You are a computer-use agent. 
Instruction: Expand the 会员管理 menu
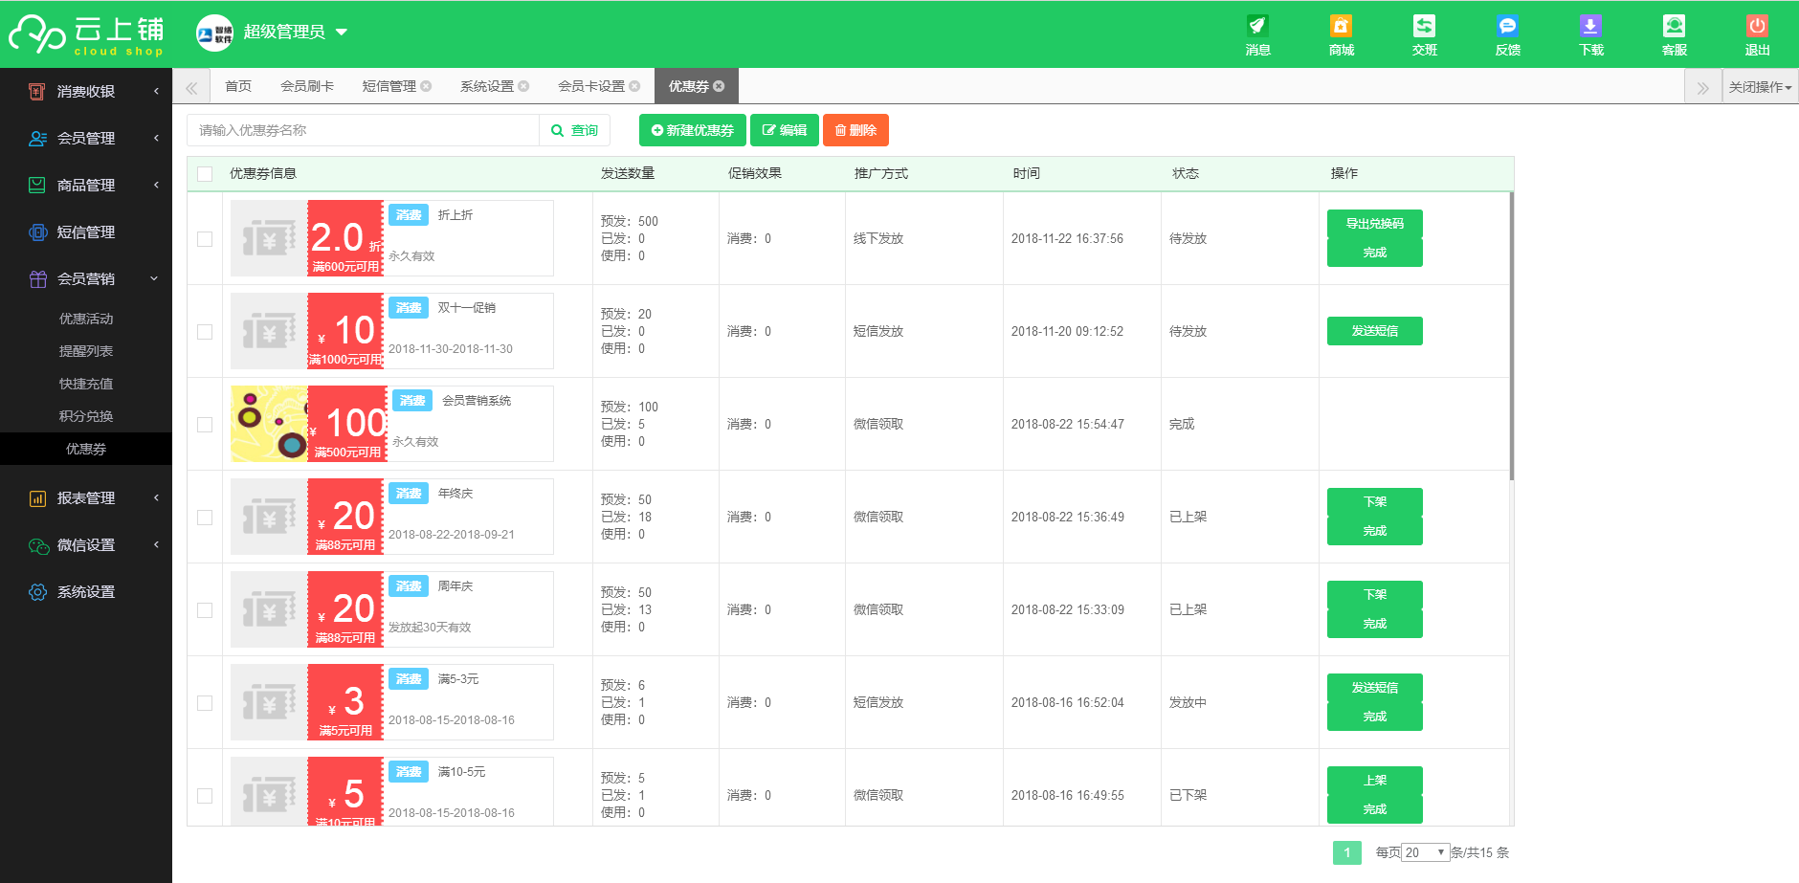point(156,138)
